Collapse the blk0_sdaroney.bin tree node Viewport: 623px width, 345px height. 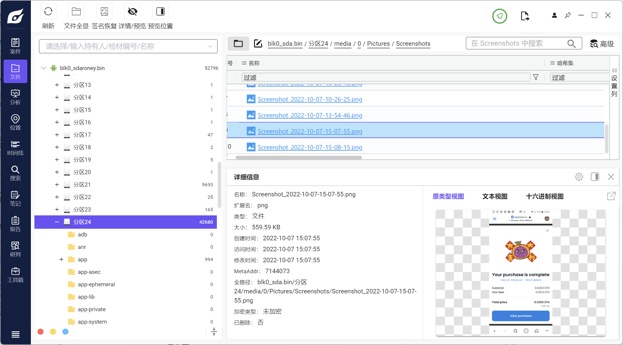pos(44,68)
